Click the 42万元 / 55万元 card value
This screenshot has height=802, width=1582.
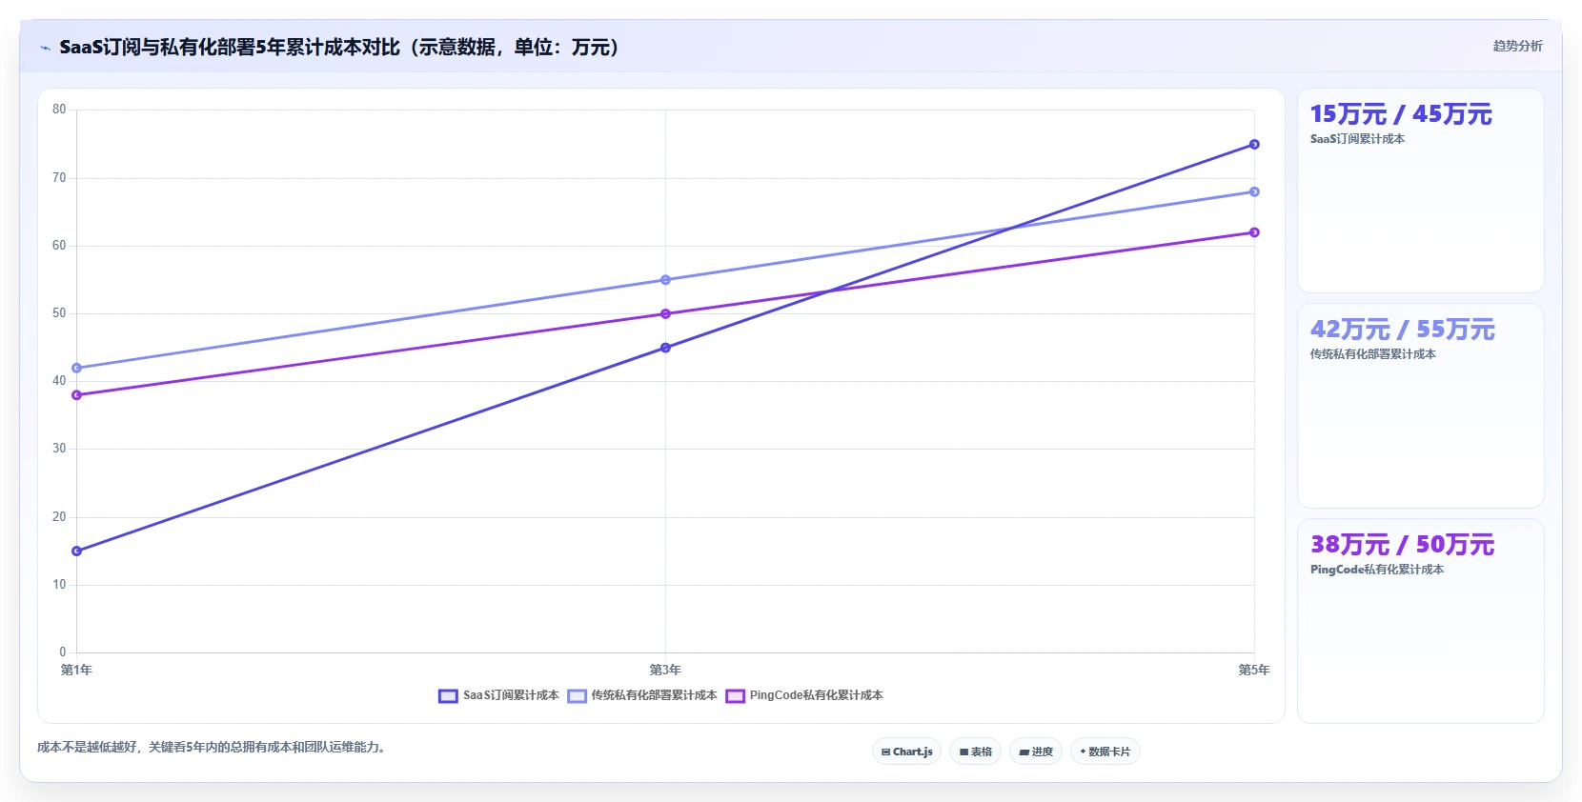tap(1403, 330)
